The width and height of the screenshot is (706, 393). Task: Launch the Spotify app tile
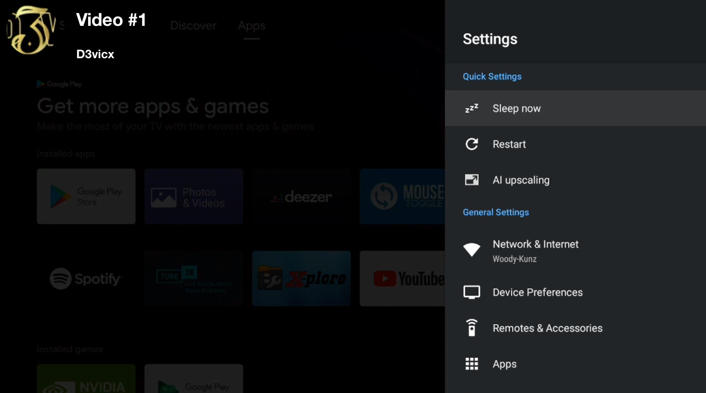click(86, 279)
